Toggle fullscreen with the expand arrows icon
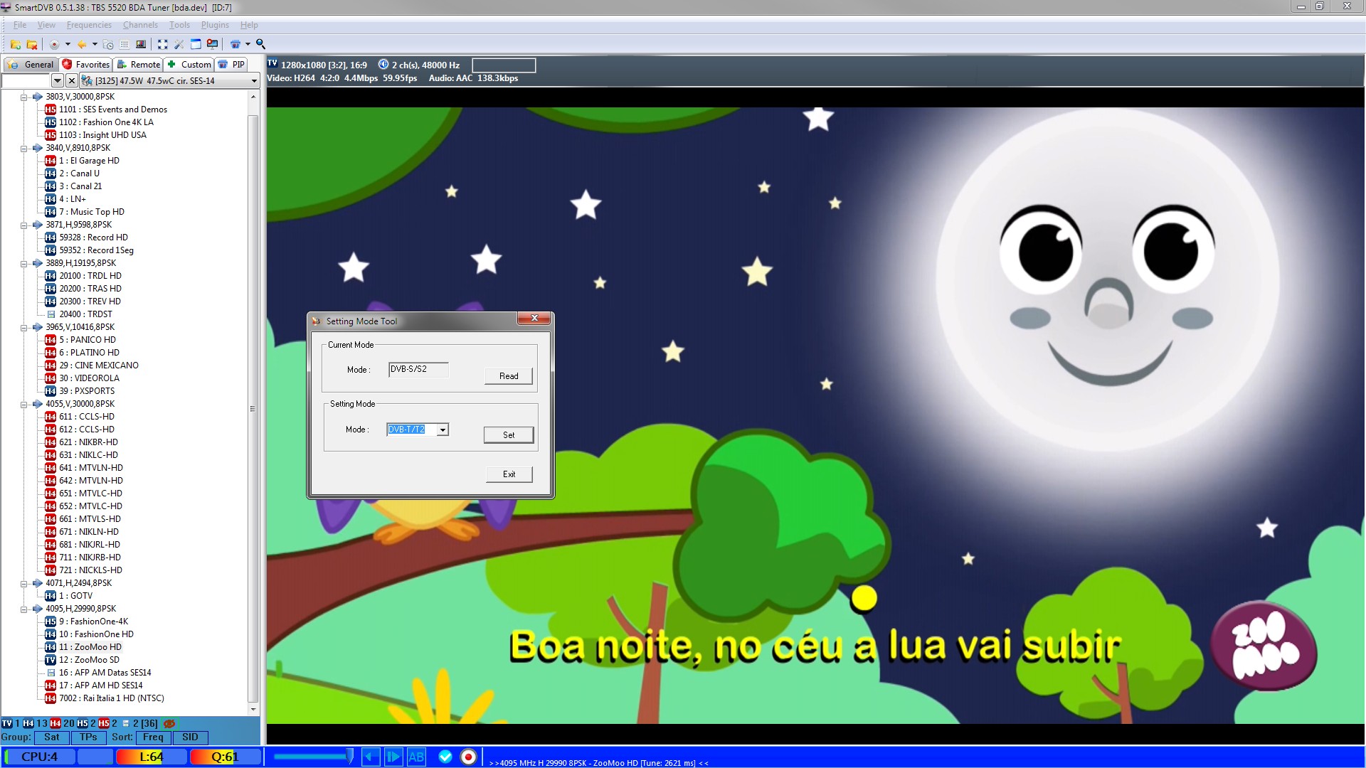The height and width of the screenshot is (768, 1366). point(162,44)
